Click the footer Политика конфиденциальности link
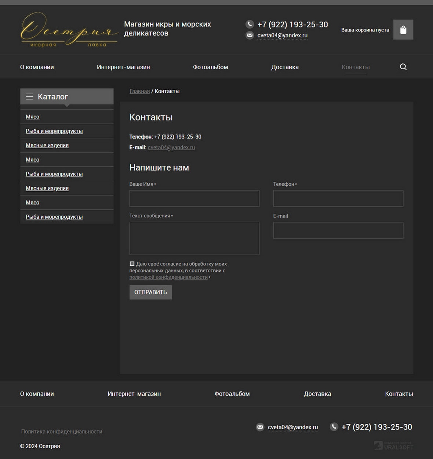433x459 pixels. pos(62,432)
